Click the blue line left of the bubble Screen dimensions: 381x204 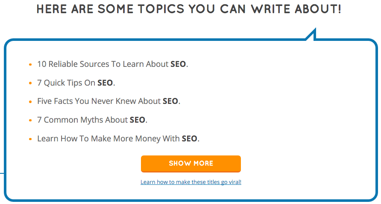pyautogui.click(x=2, y=173)
